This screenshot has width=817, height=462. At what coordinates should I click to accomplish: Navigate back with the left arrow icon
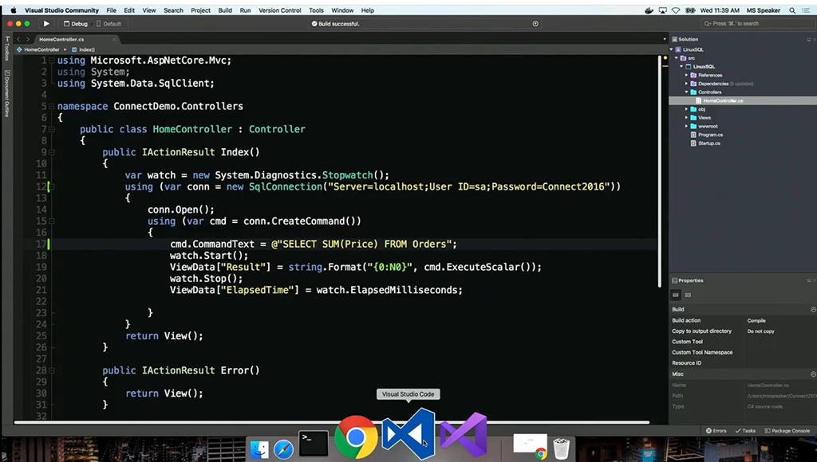[18, 38]
